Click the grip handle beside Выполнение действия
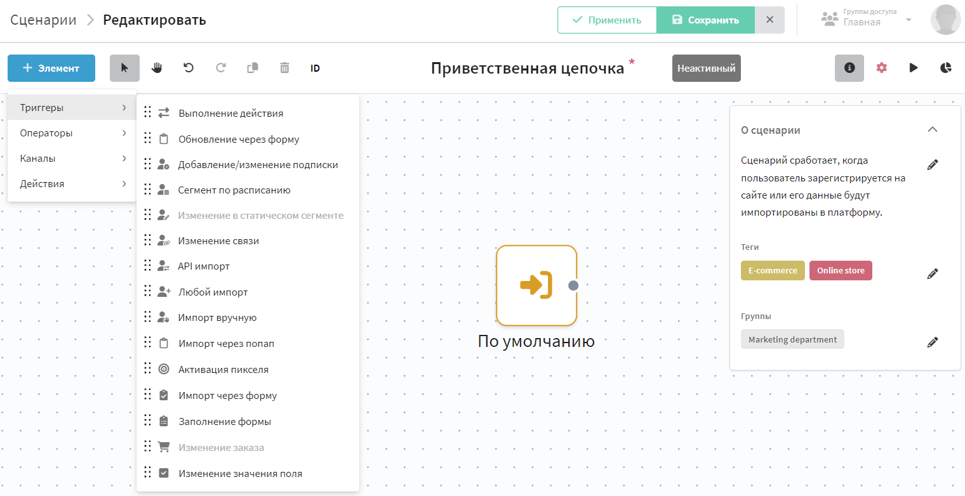This screenshot has height=496, width=965. click(147, 112)
